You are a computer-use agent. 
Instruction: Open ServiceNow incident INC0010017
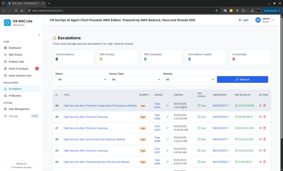pyautogui.click(x=221, y=105)
